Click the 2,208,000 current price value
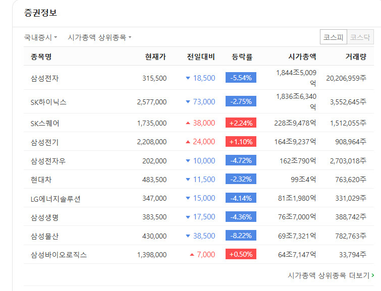 tap(152, 142)
